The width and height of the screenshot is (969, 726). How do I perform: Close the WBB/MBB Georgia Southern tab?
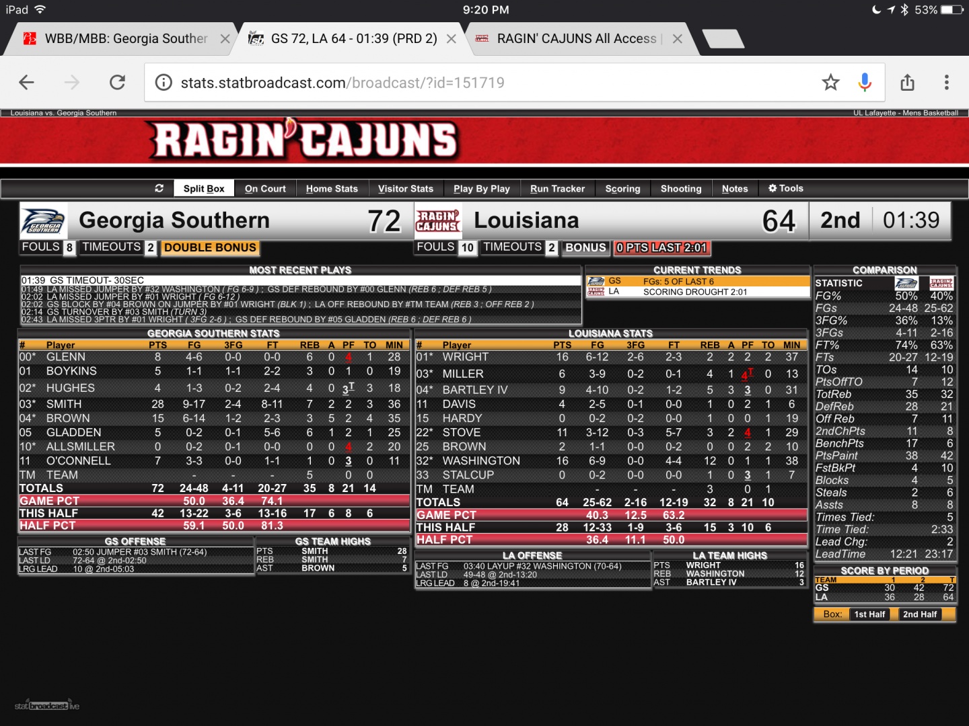225,39
